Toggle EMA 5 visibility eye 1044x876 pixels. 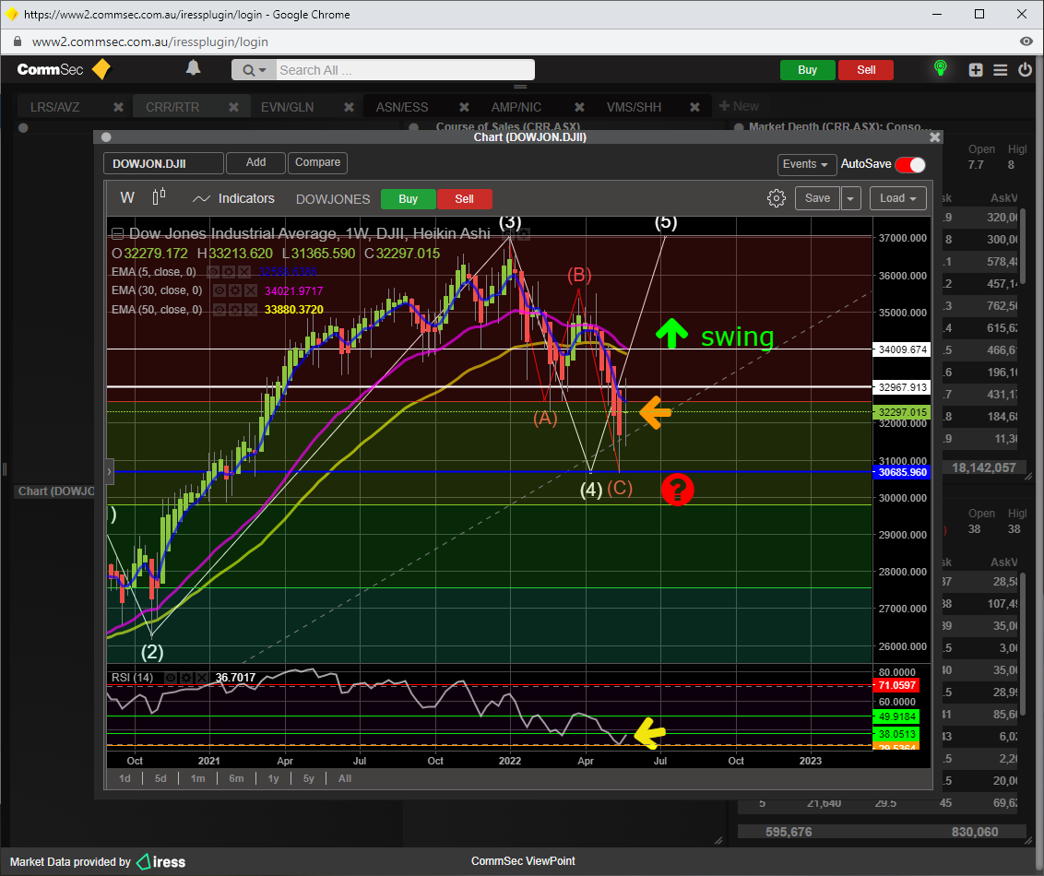point(213,272)
